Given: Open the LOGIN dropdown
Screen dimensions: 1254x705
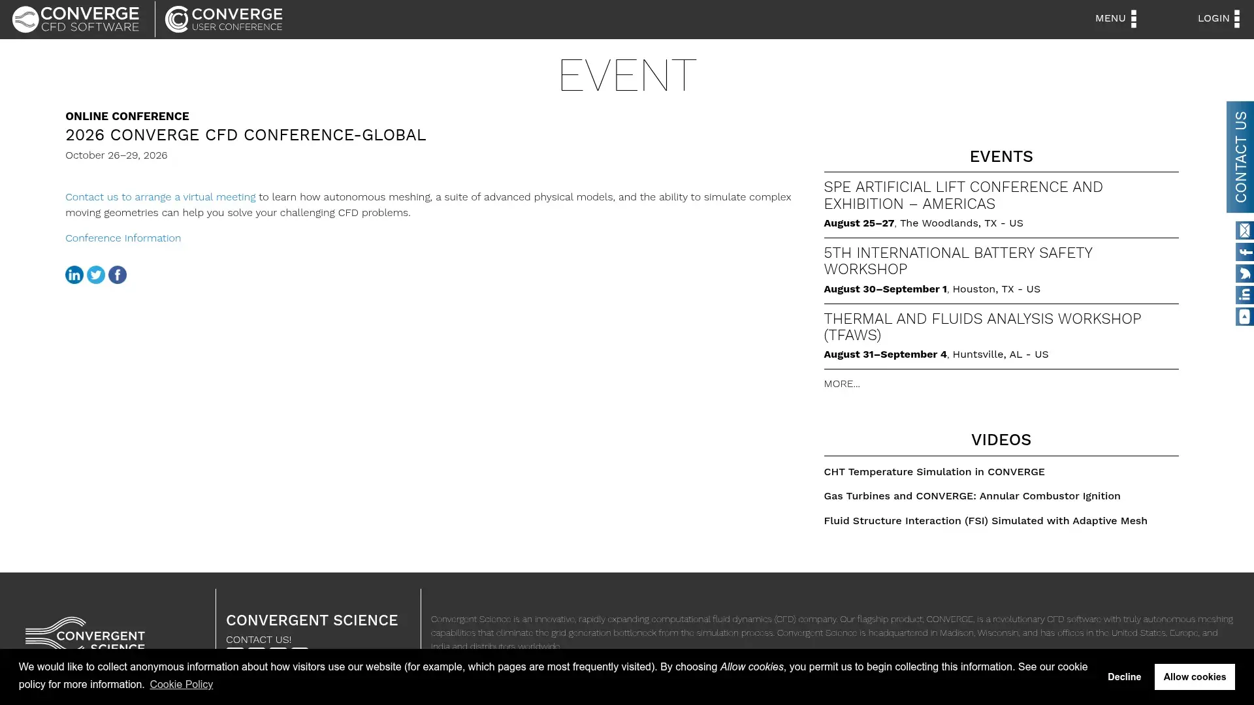Looking at the screenshot, I should click(x=1218, y=18).
